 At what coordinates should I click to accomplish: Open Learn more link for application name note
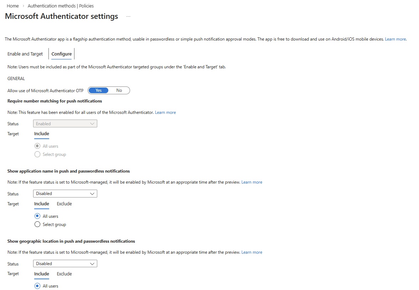point(252,182)
